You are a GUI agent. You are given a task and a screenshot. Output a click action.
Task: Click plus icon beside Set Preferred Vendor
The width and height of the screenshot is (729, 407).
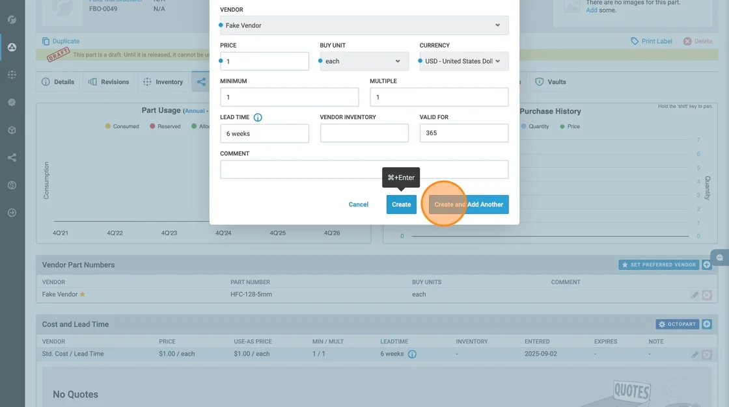point(707,265)
